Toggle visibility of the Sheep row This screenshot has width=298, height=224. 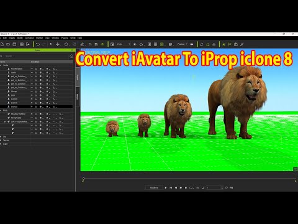(32, 91)
